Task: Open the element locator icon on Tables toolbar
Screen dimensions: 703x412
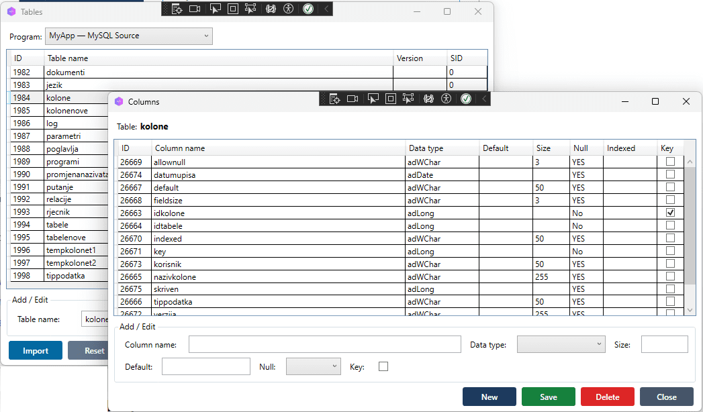Action: coord(177,9)
